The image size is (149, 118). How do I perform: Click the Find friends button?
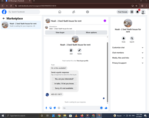click(x=122, y=12)
